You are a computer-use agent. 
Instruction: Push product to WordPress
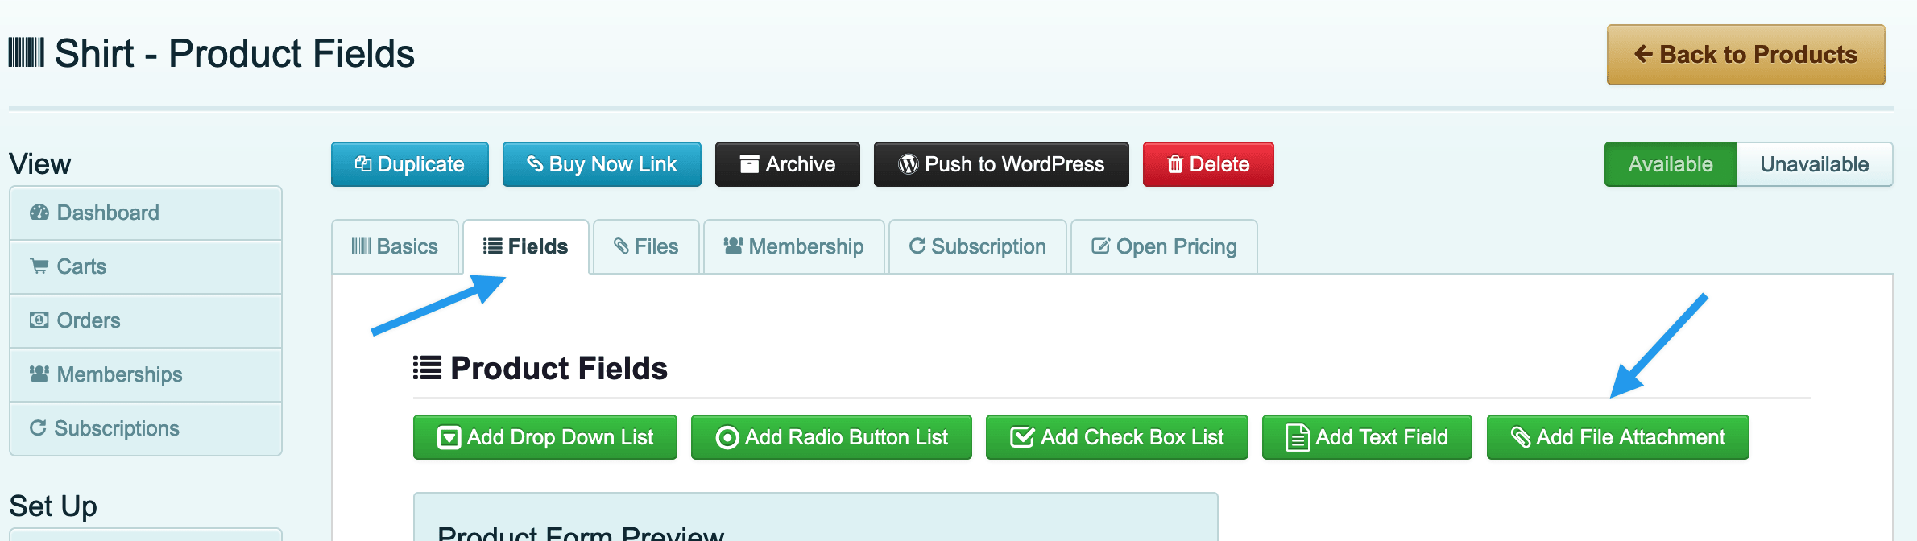click(1001, 164)
